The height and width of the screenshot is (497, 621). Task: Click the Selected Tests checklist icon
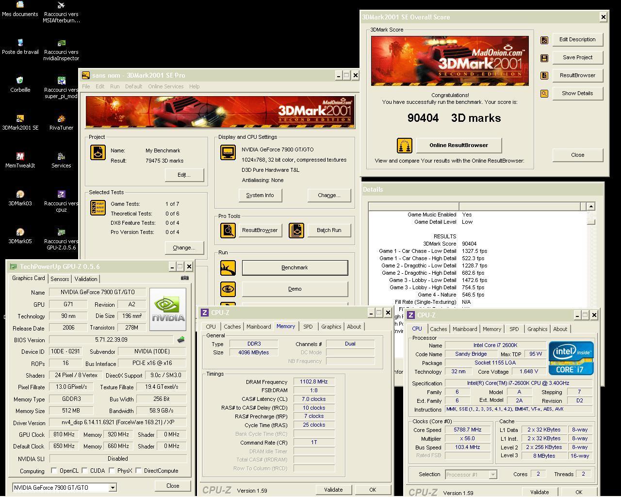(x=98, y=208)
